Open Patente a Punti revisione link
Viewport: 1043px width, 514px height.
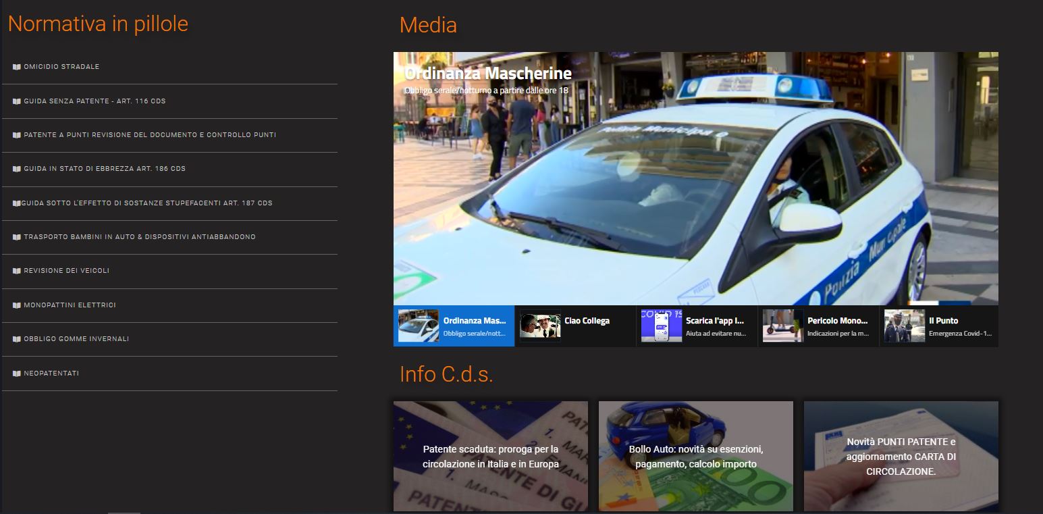point(149,135)
